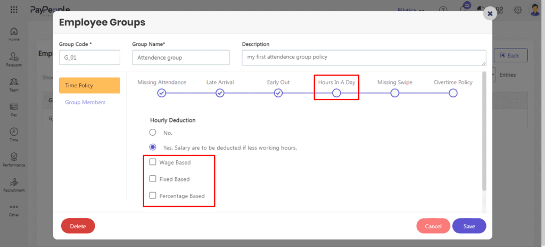Close the Employee Groups dialog
Viewport: 545px width, 247px height.
[490, 14]
